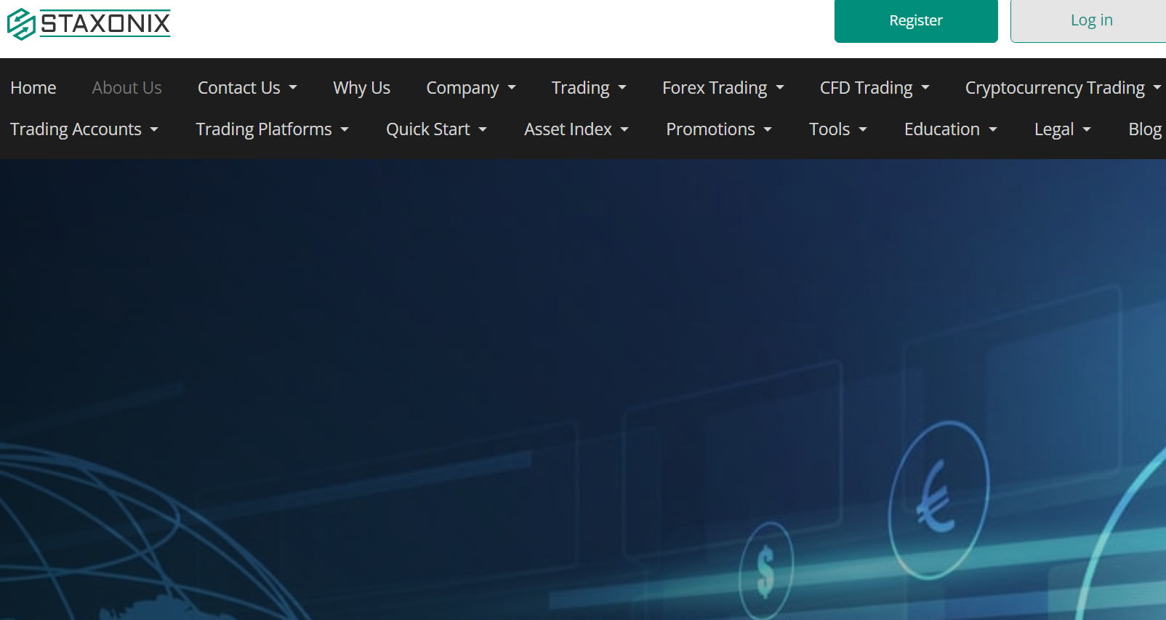Expand the Trading Platforms menu
The width and height of the screenshot is (1166, 620).
click(x=272, y=129)
